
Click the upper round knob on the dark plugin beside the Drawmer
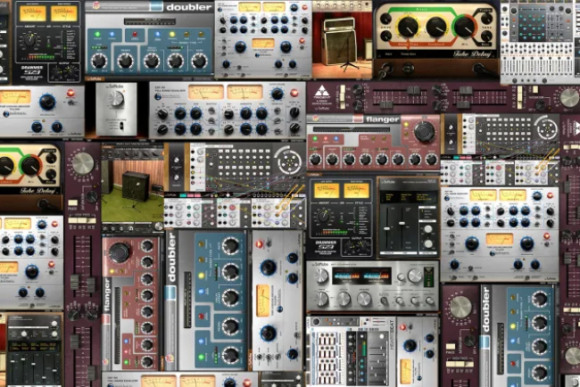[x=428, y=229]
